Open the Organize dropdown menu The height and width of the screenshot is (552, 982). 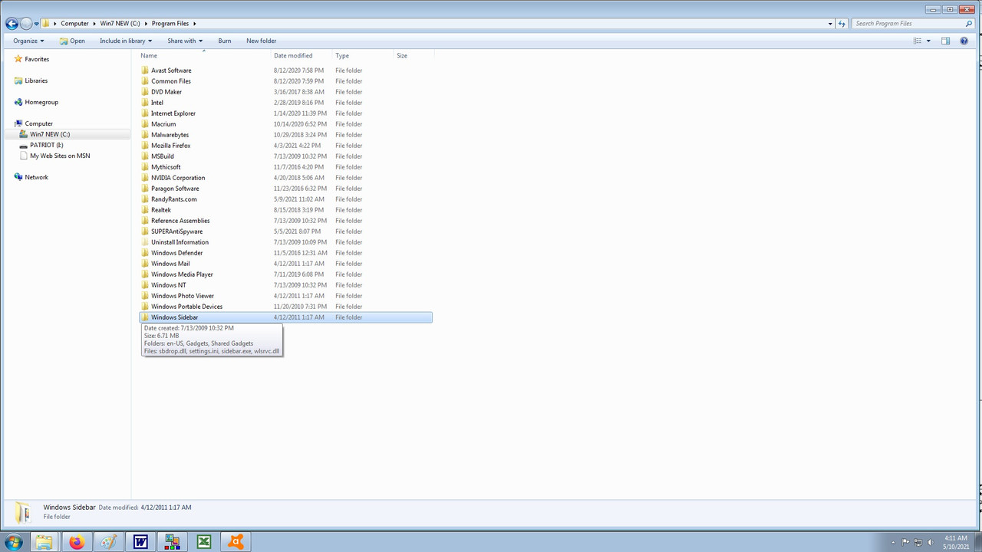[28, 41]
